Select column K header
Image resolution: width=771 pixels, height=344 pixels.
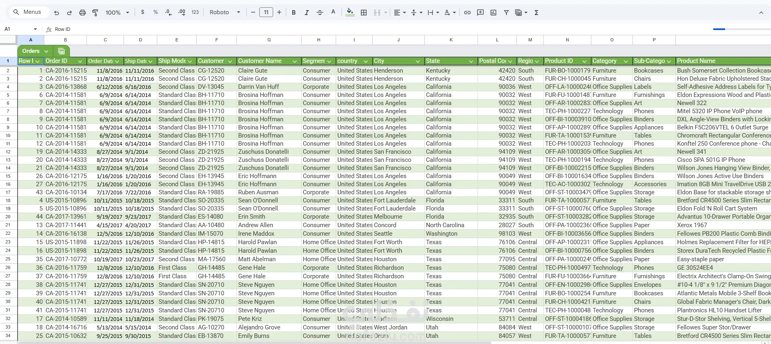451,40
